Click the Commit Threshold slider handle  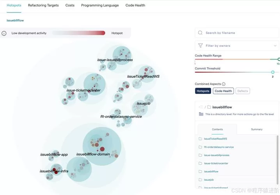pyautogui.click(x=273, y=72)
